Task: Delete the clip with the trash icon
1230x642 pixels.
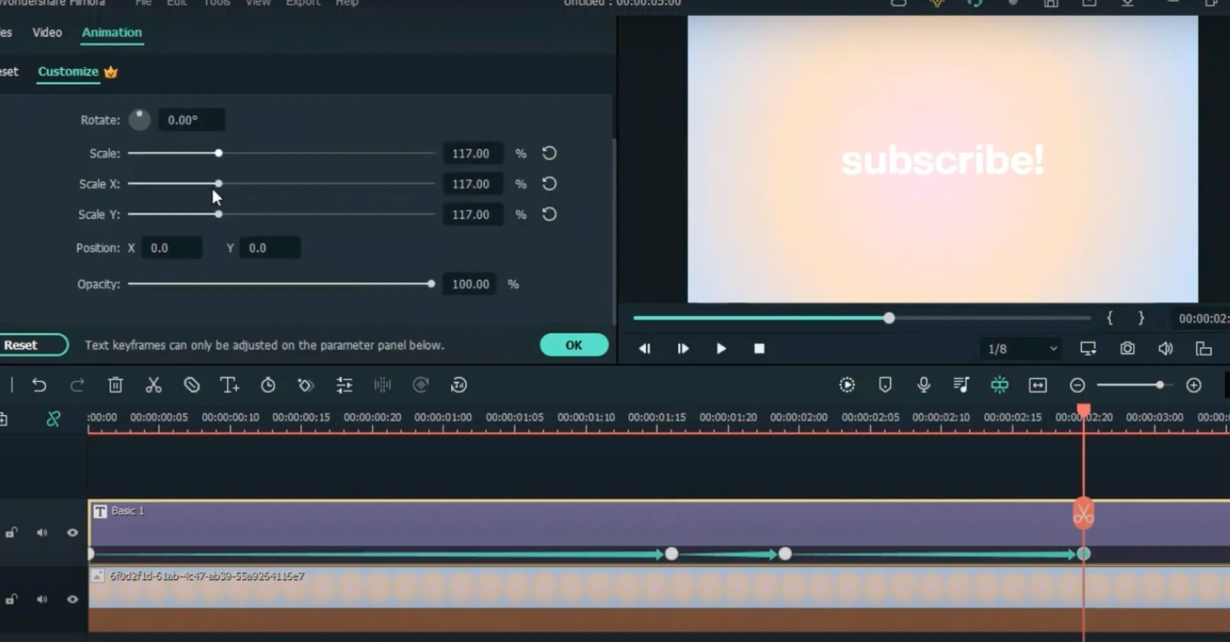Action: 115,385
